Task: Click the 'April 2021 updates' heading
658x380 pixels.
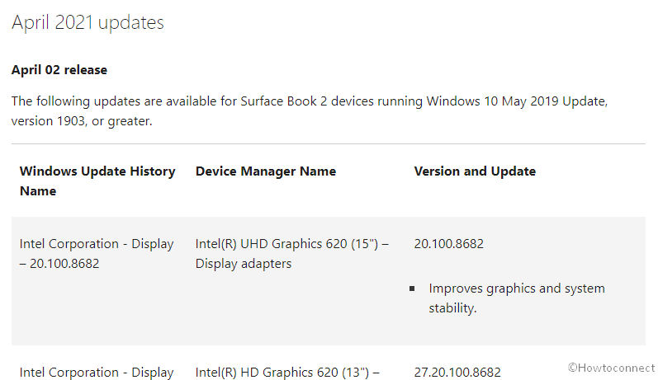Action: [x=88, y=22]
